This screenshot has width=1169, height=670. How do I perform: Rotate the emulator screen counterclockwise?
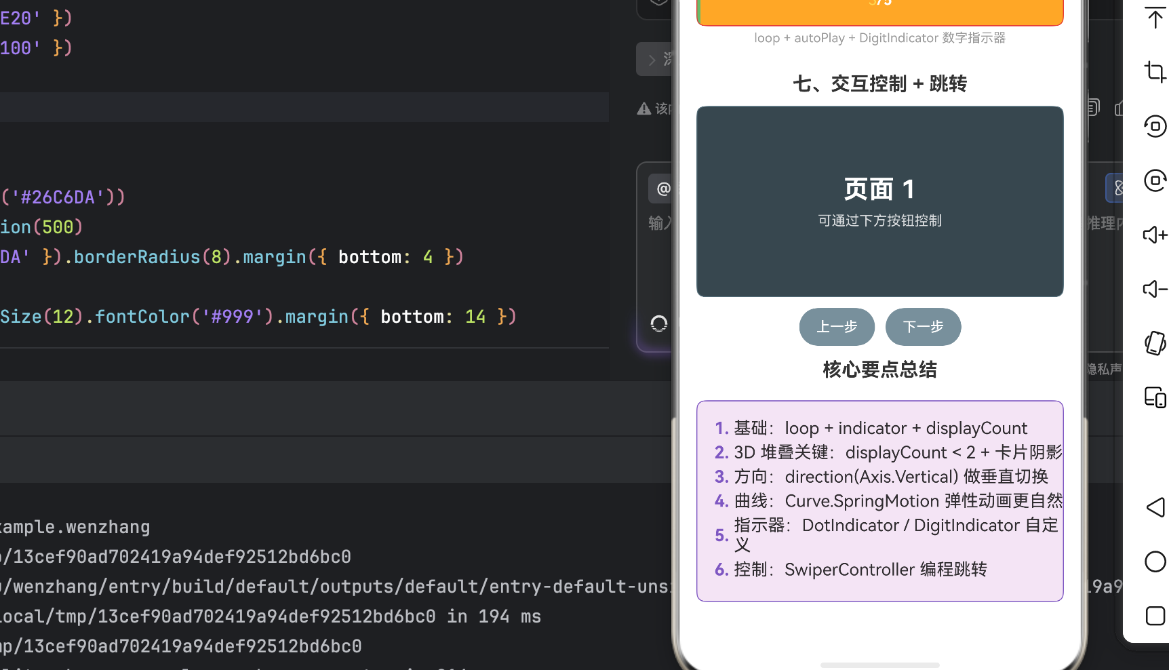click(1155, 126)
